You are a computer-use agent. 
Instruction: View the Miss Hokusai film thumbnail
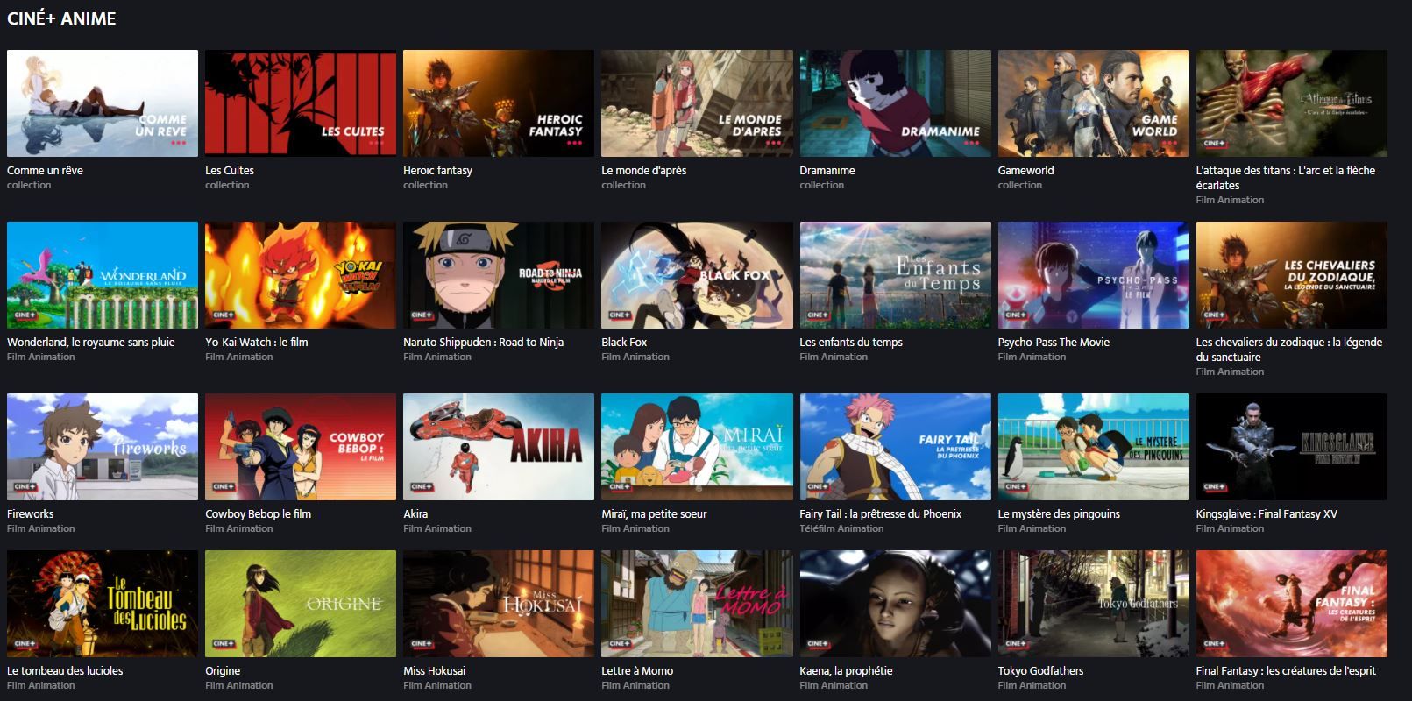point(499,604)
